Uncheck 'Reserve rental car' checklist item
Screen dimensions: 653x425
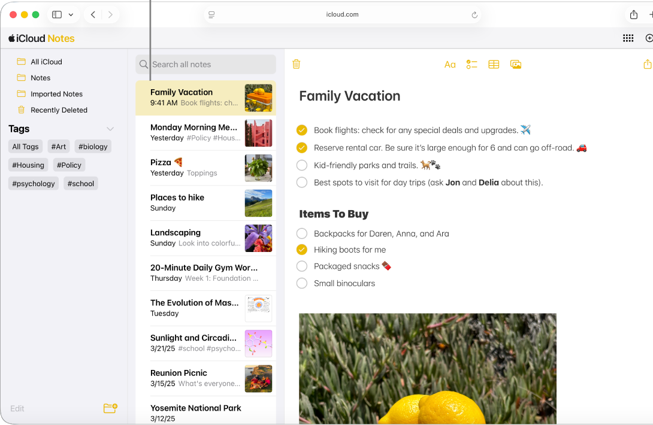tap(302, 148)
